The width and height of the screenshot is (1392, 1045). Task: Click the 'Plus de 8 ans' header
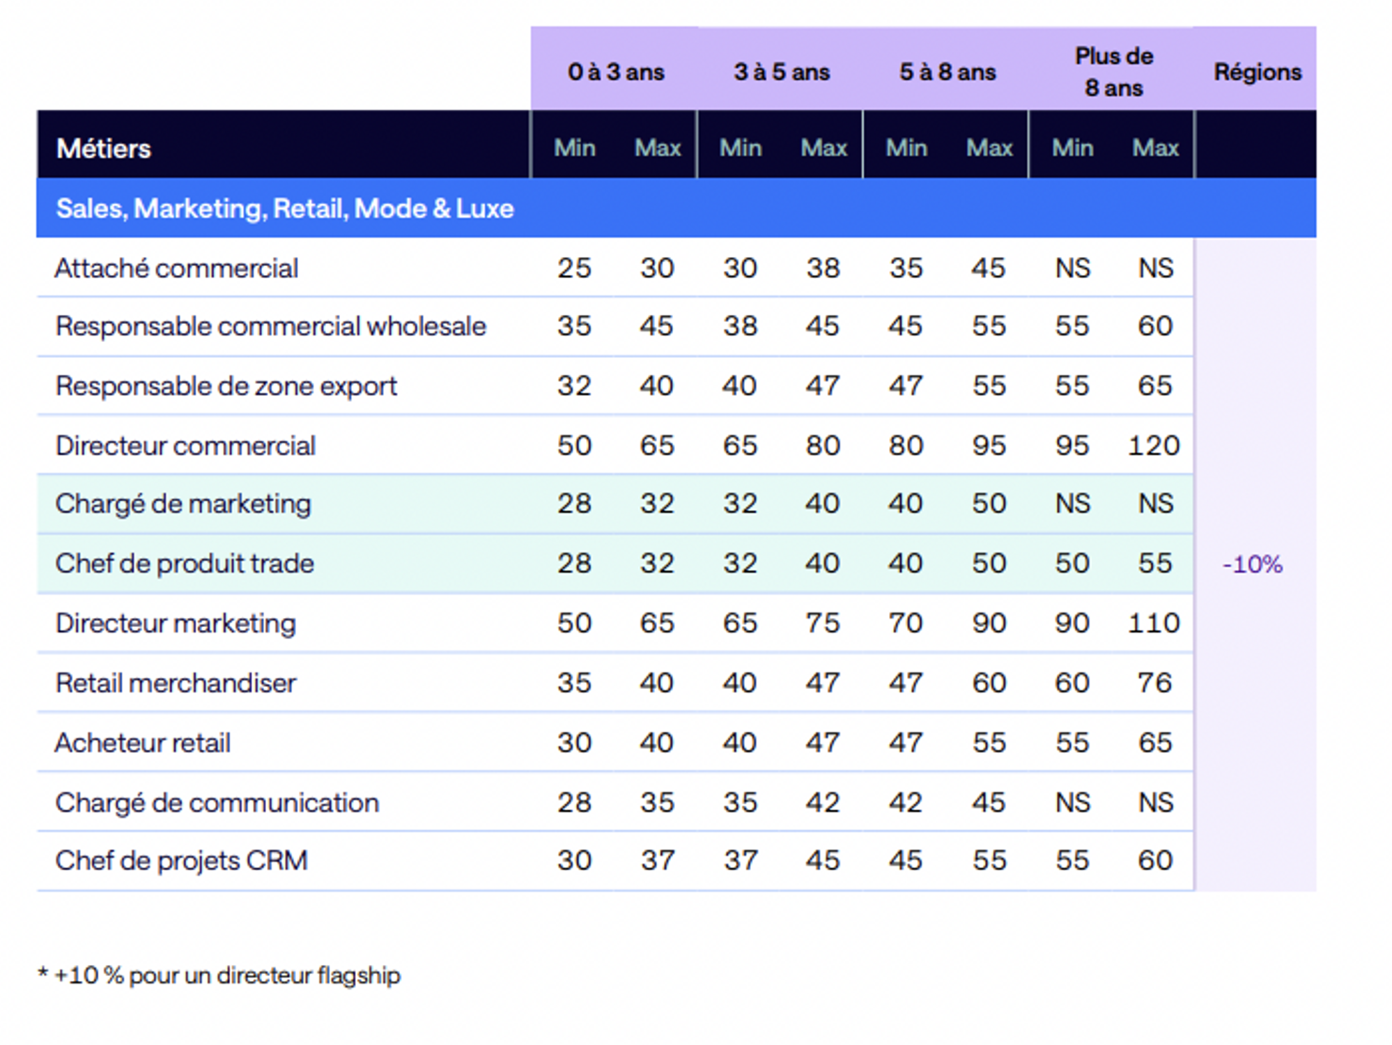tap(1113, 72)
